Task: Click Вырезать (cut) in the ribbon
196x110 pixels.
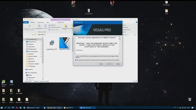Action: (52, 25)
